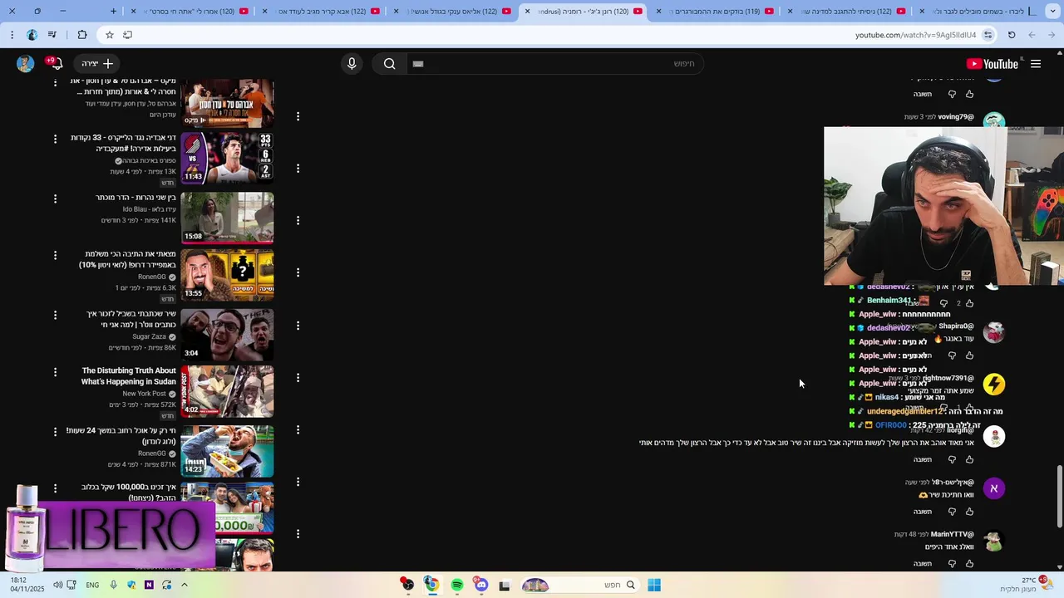Open the 14:23 street food video thumbnail
This screenshot has width=1064, height=598.
point(227,450)
